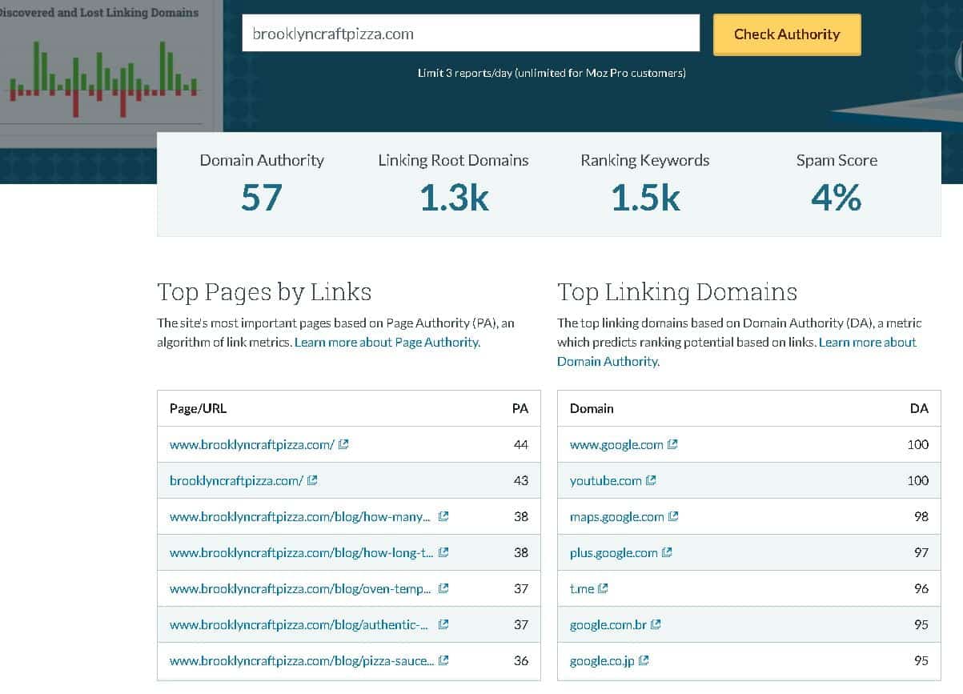Open www.brooklyncraftpizza.com/ page link
The width and height of the screenshot is (963, 694).
pyautogui.click(x=252, y=444)
